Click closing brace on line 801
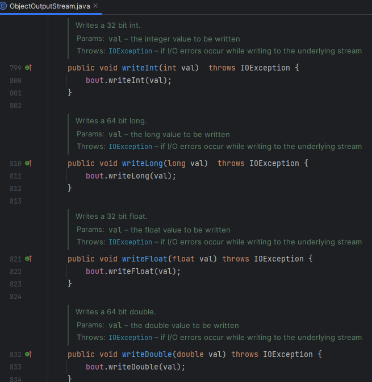The width and height of the screenshot is (372, 382). coord(70,93)
